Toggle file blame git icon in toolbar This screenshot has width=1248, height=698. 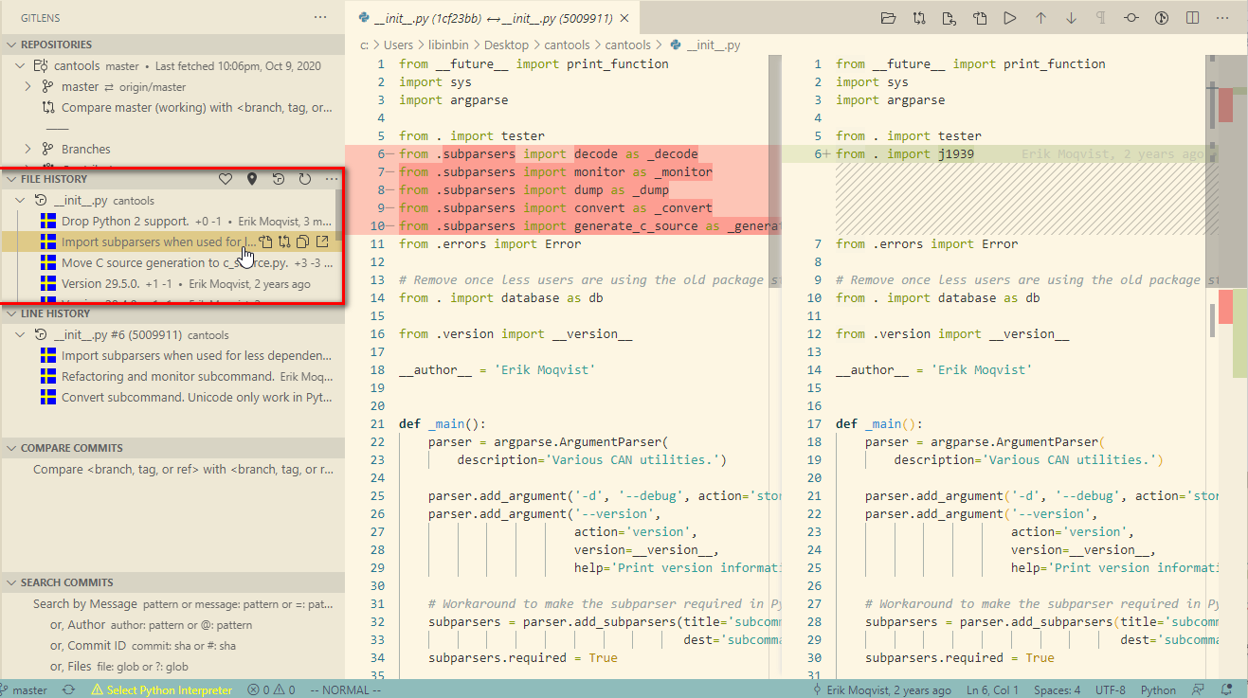[x=1162, y=18]
